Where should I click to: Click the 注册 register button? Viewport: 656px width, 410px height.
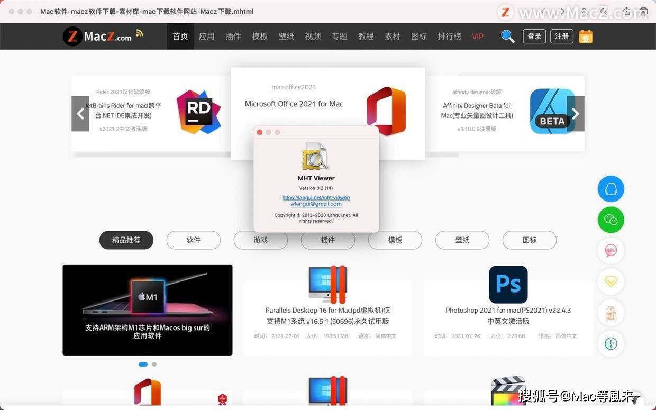click(562, 36)
